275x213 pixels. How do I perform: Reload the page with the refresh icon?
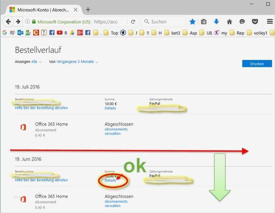(x=133, y=22)
